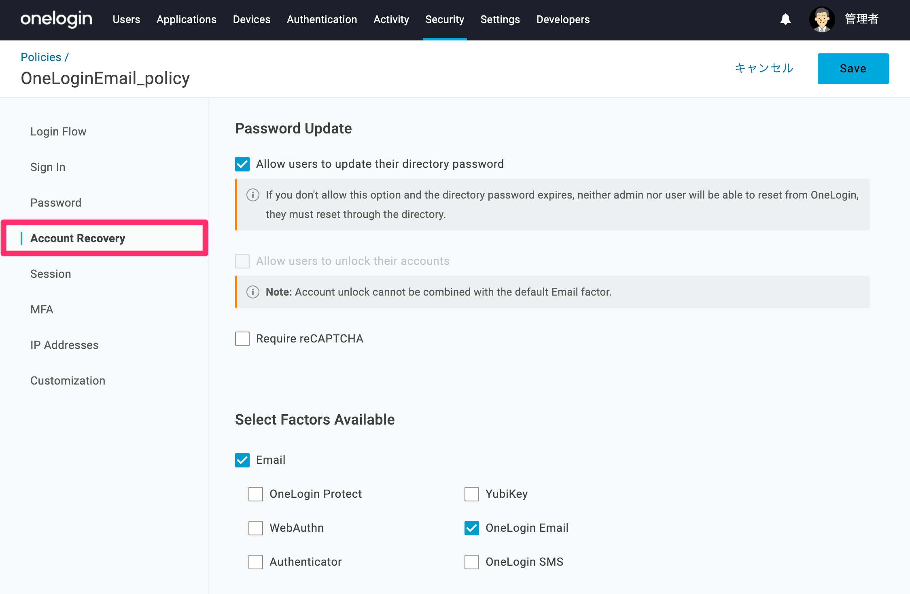Open the Security menu
The width and height of the screenshot is (910, 594).
445,19
